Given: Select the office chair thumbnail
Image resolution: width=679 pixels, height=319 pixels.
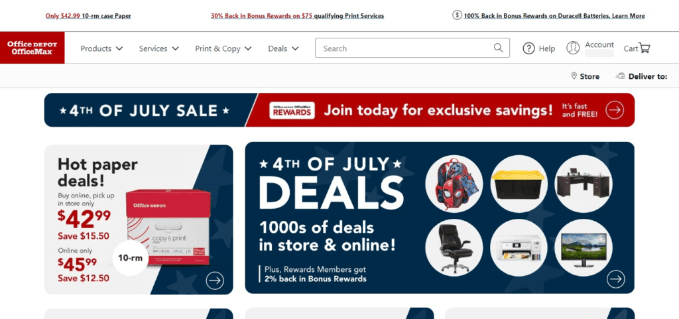Looking at the screenshot, I should point(454,247).
